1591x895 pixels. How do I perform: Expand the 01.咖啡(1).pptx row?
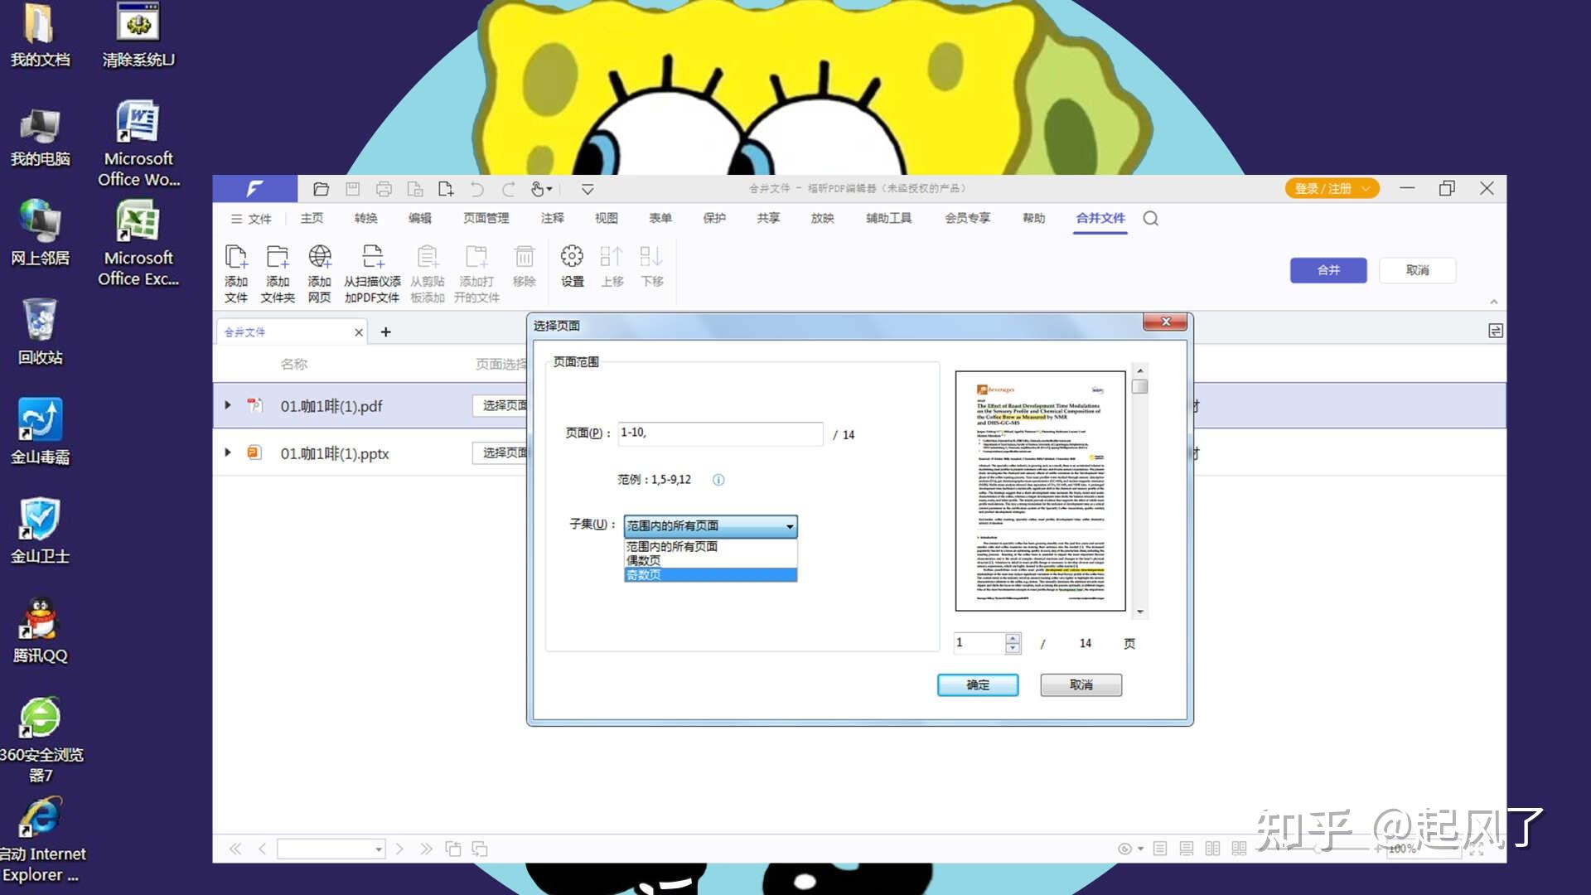click(x=228, y=452)
